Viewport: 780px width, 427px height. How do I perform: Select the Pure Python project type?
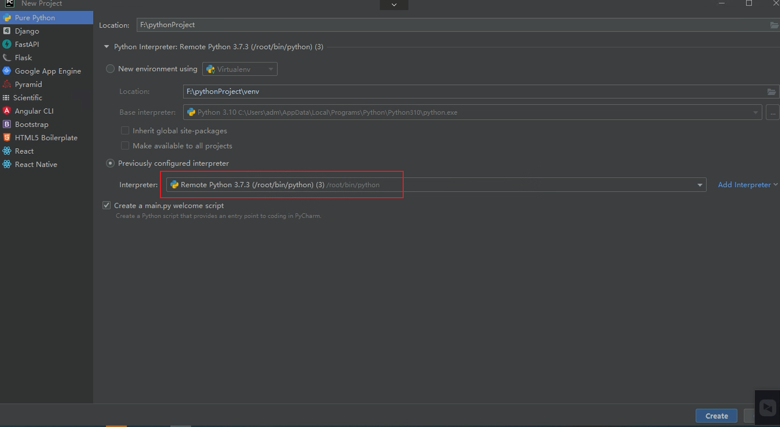pyautogui.click(x=47, y=18)
